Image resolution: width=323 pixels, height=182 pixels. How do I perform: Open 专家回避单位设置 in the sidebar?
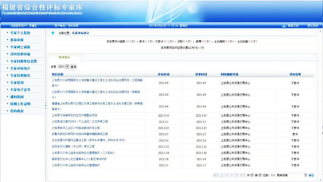coord(23,61)
